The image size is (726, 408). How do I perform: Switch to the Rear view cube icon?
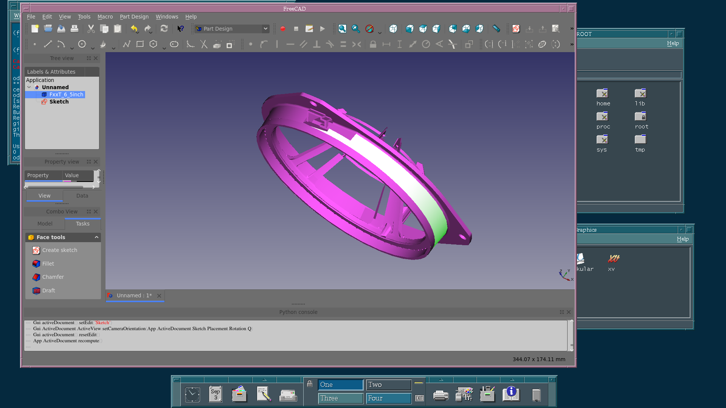point(453,29)
